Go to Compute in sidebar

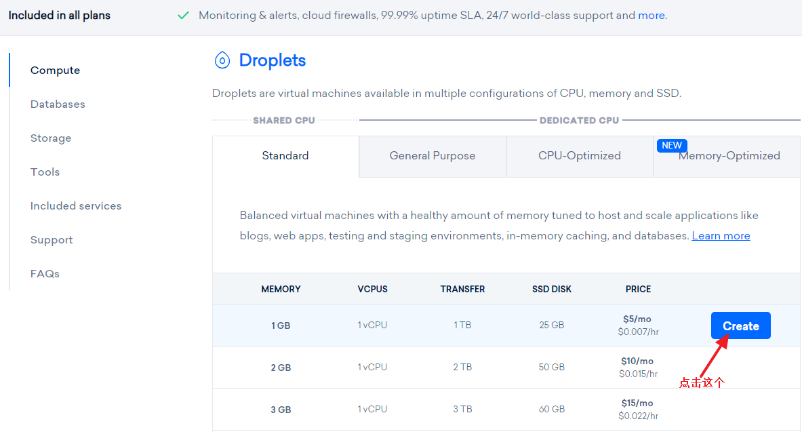(x=55, y=71)
